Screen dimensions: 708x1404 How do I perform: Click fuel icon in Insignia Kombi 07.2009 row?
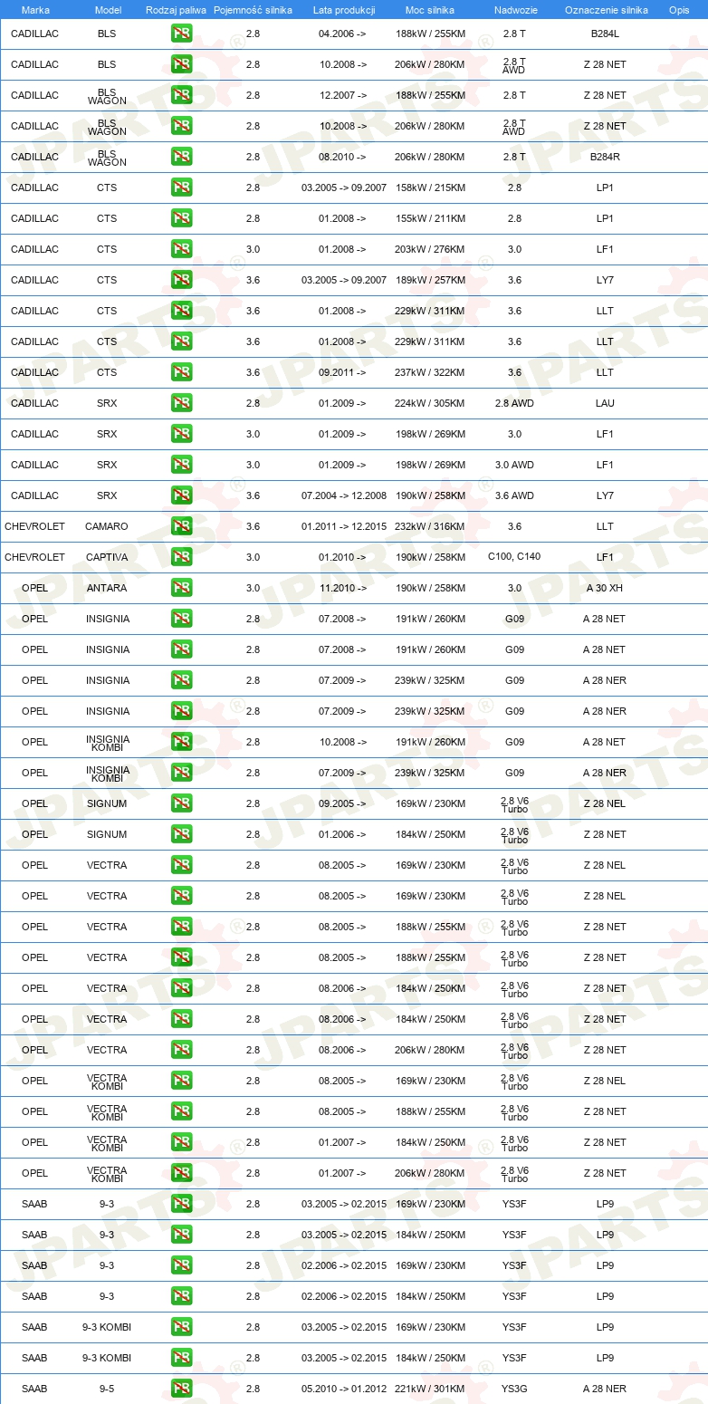pyautogui.click(x=181, y=773)
